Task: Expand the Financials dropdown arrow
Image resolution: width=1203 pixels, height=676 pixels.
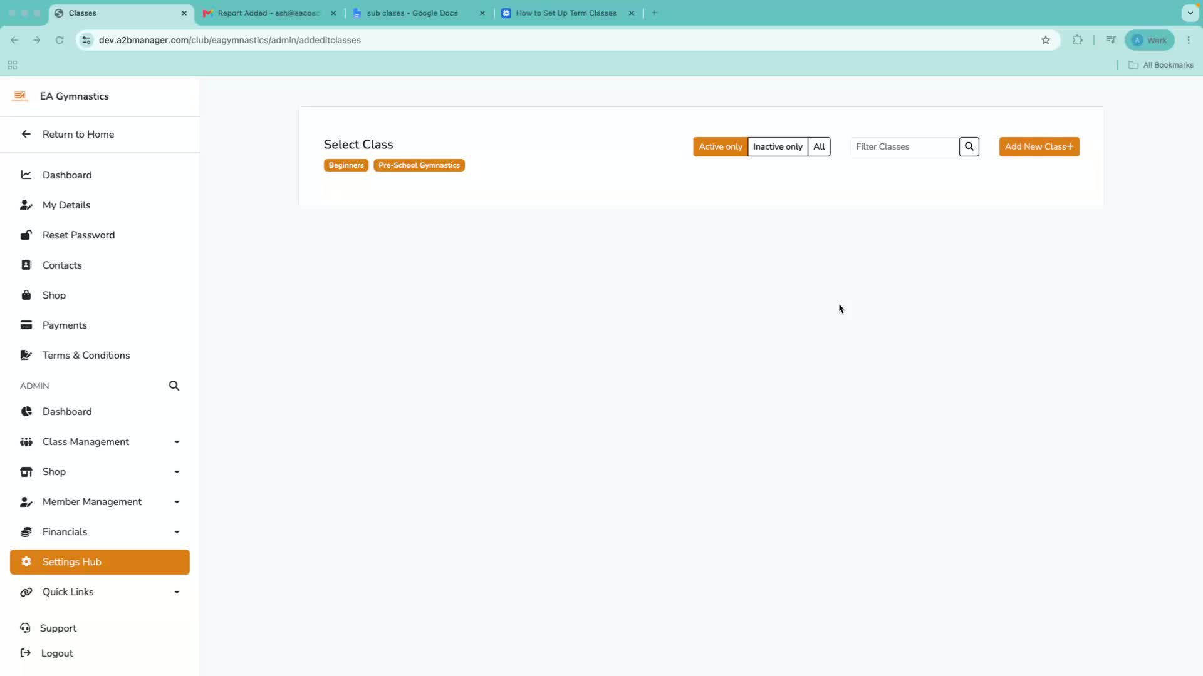Action: (x=177, y=532)
